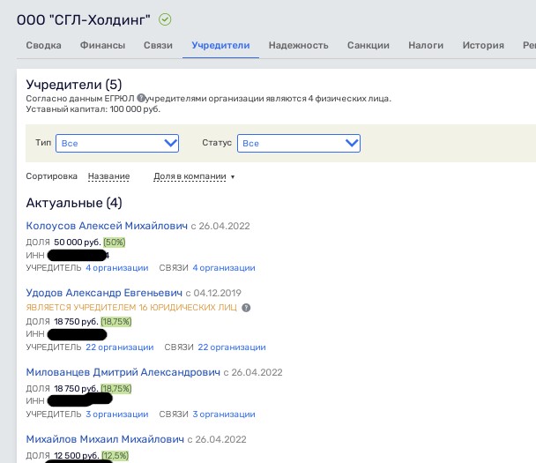The width and height of the screenshot is (536, 463).
Task: Click the green verified checkmark icon
Action: (x=166, y=19)
